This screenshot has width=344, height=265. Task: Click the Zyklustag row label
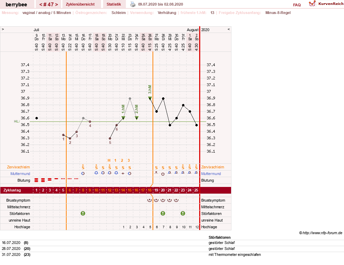12,190
